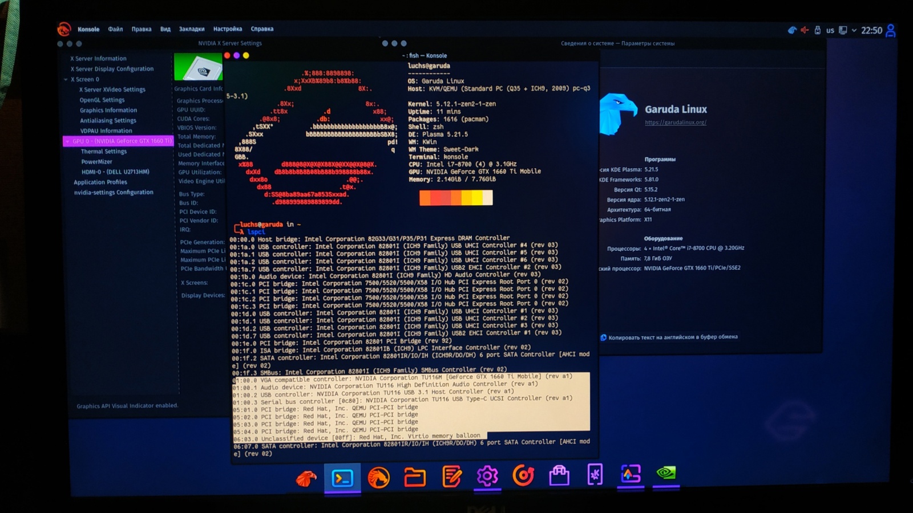Viewport: 913px width, 513px height.
Task: Click the NVIDIA X Server Settings window title
Action: pos(230,43)
